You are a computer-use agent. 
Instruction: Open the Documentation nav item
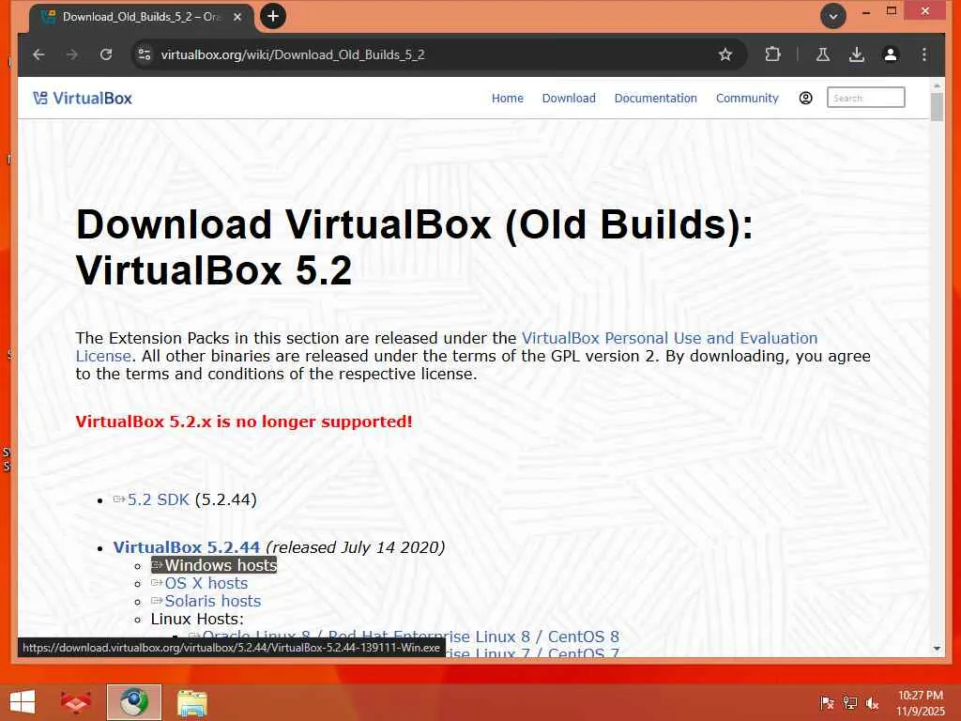pos(656,98)
